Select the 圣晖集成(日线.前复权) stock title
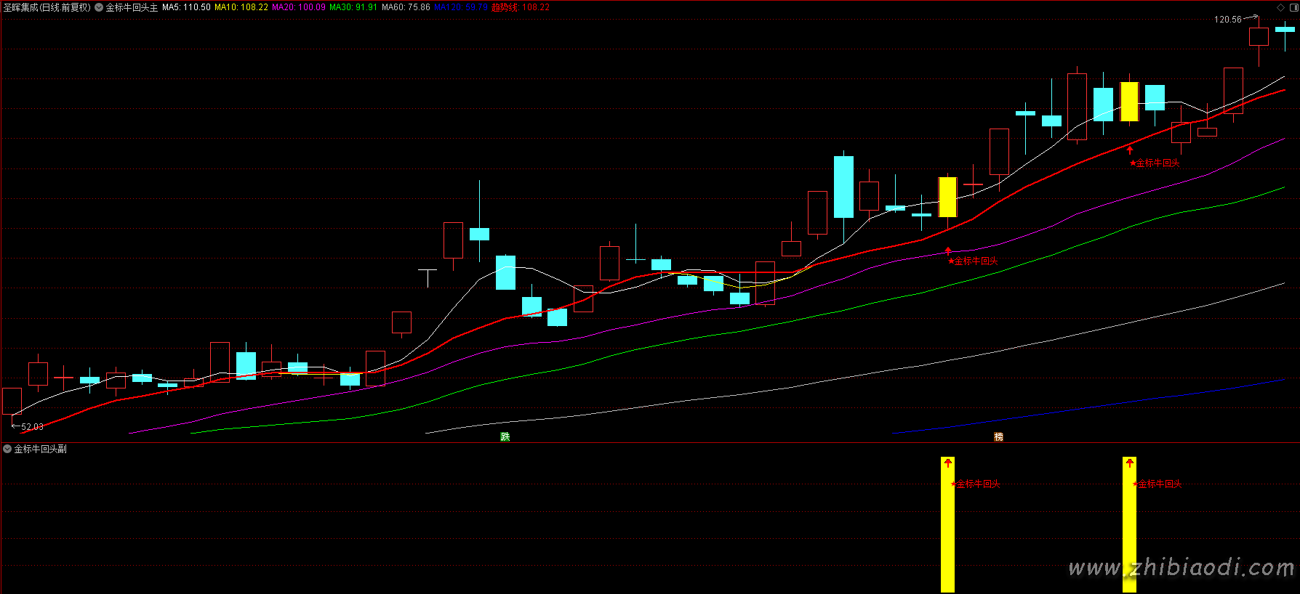 (47, 7)
